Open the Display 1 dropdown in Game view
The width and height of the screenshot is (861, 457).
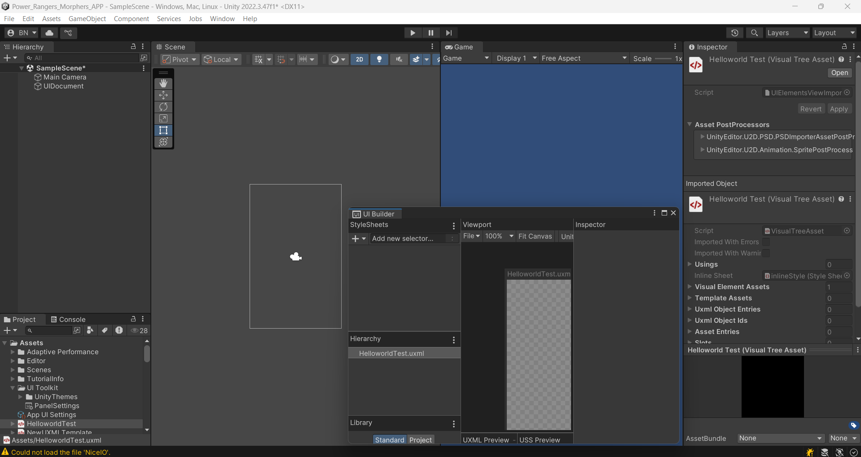coord(516,58)
